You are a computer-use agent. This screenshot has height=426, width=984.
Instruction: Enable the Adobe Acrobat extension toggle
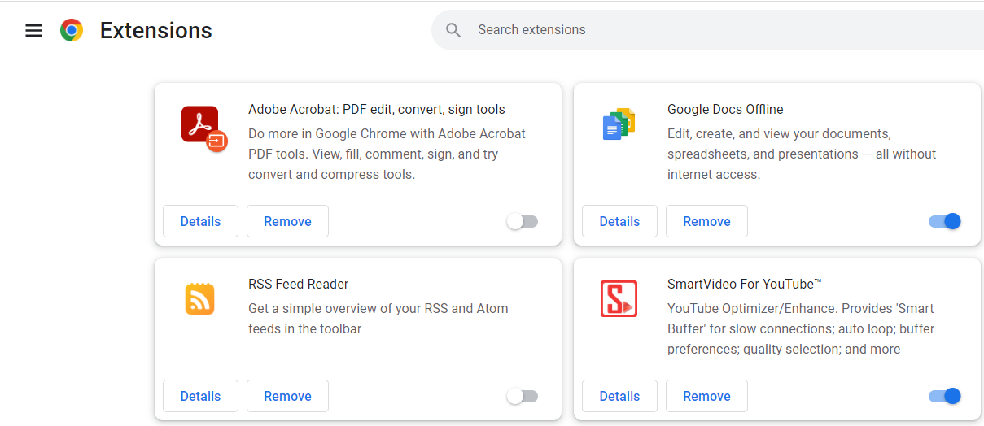[523, 221]
